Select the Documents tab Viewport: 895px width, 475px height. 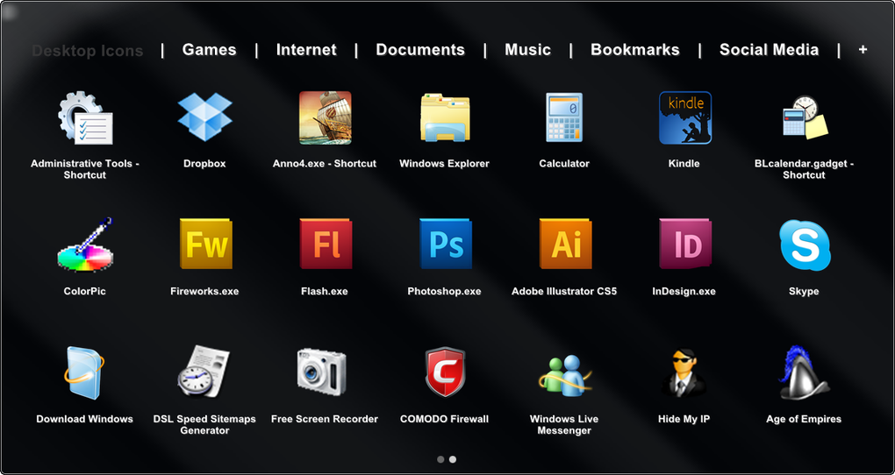coord(420,50)
